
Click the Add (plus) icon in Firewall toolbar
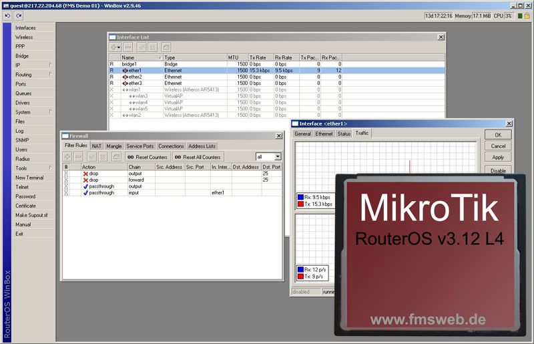(x=67, y=157)
